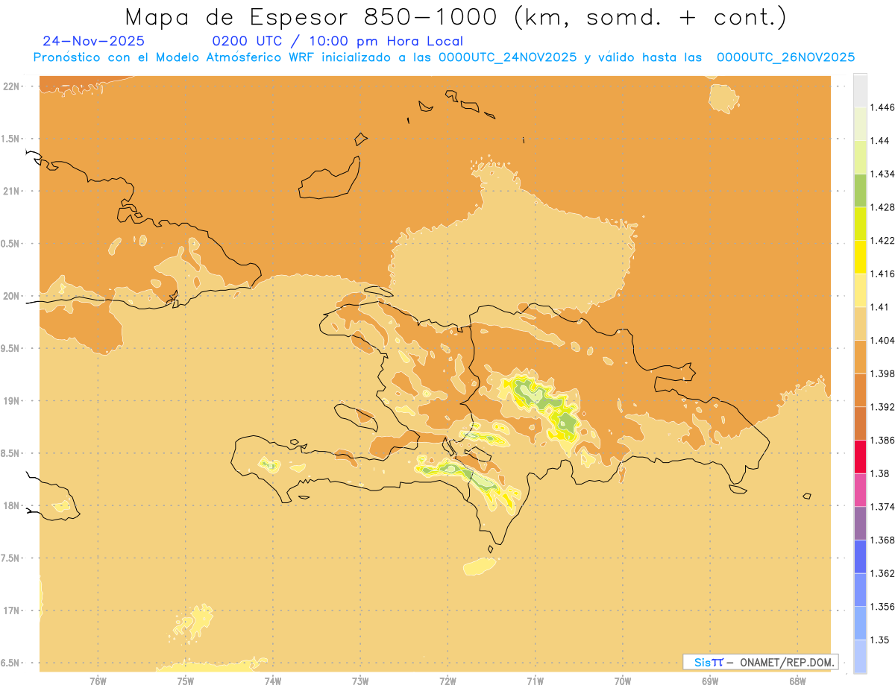
Task: Click the colorbar value '1.44'
Action: point(881,141)
